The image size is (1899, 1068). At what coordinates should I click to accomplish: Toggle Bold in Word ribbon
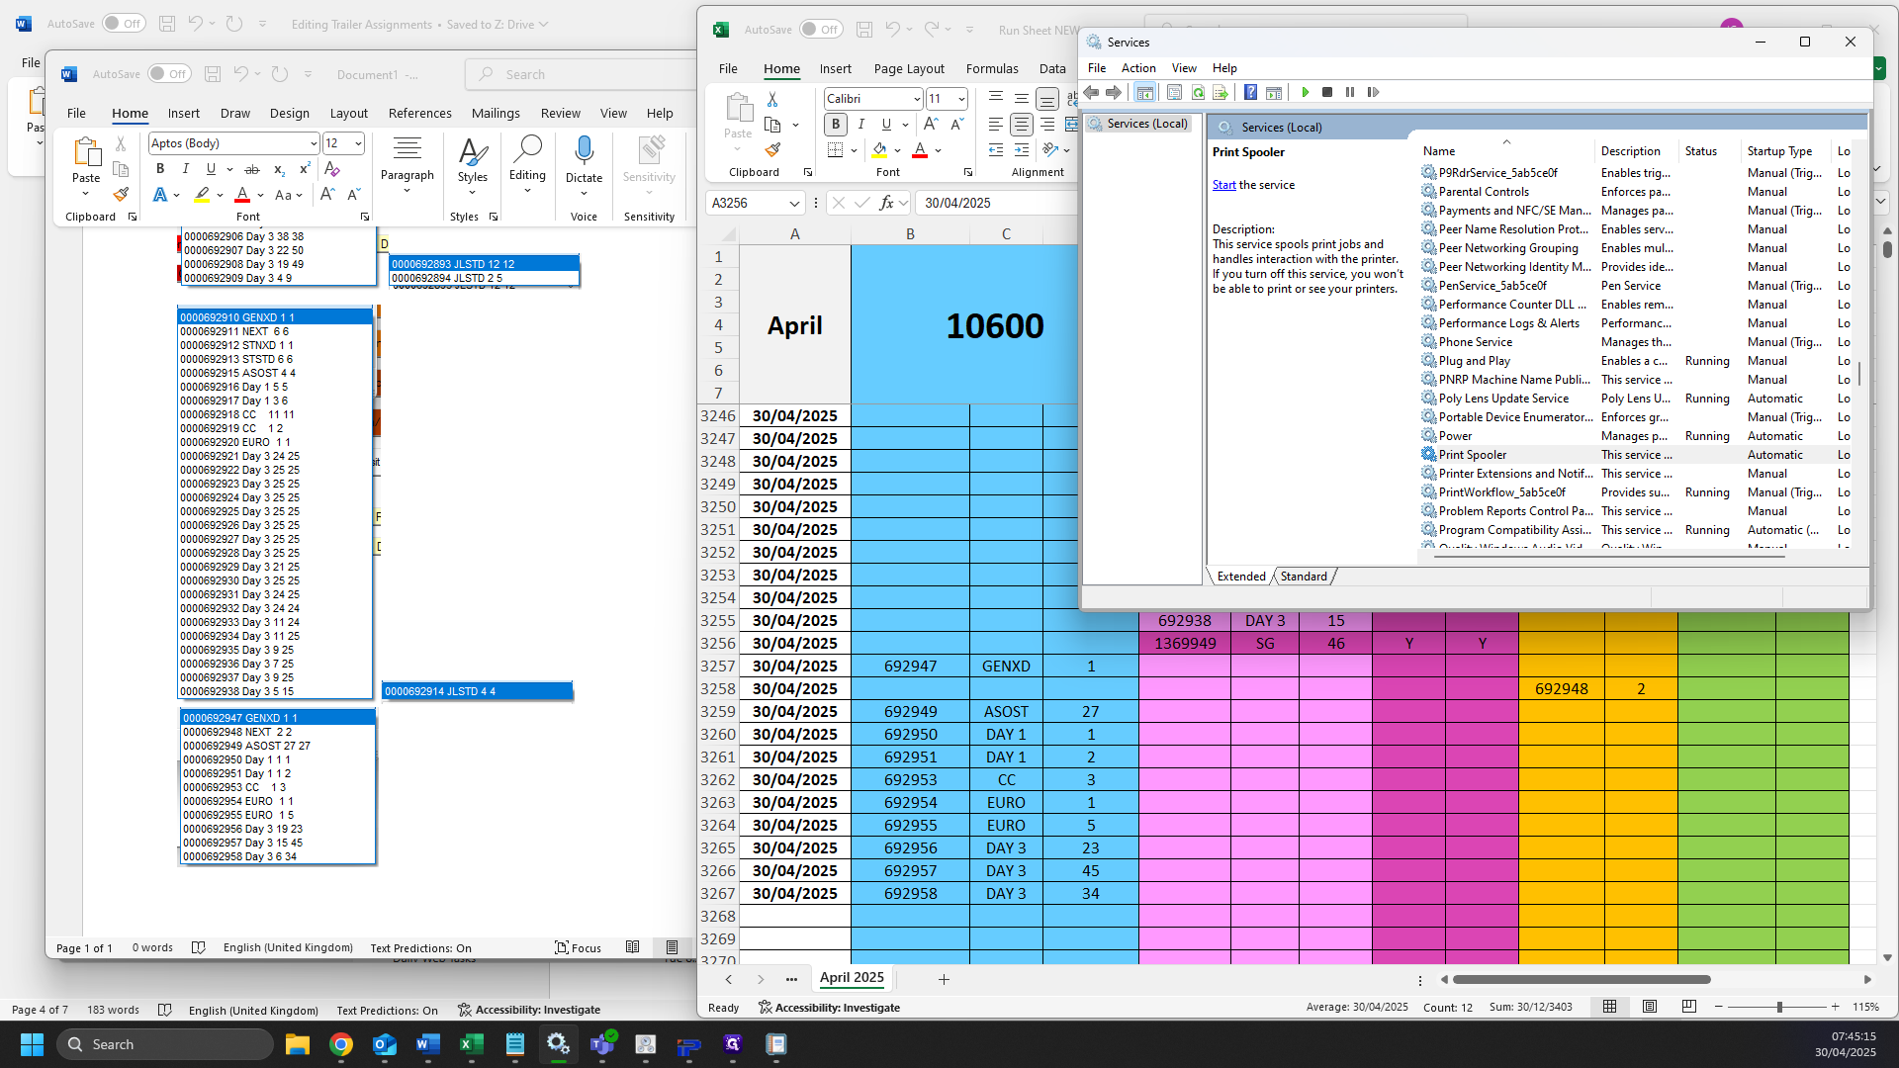pos(160,169)
